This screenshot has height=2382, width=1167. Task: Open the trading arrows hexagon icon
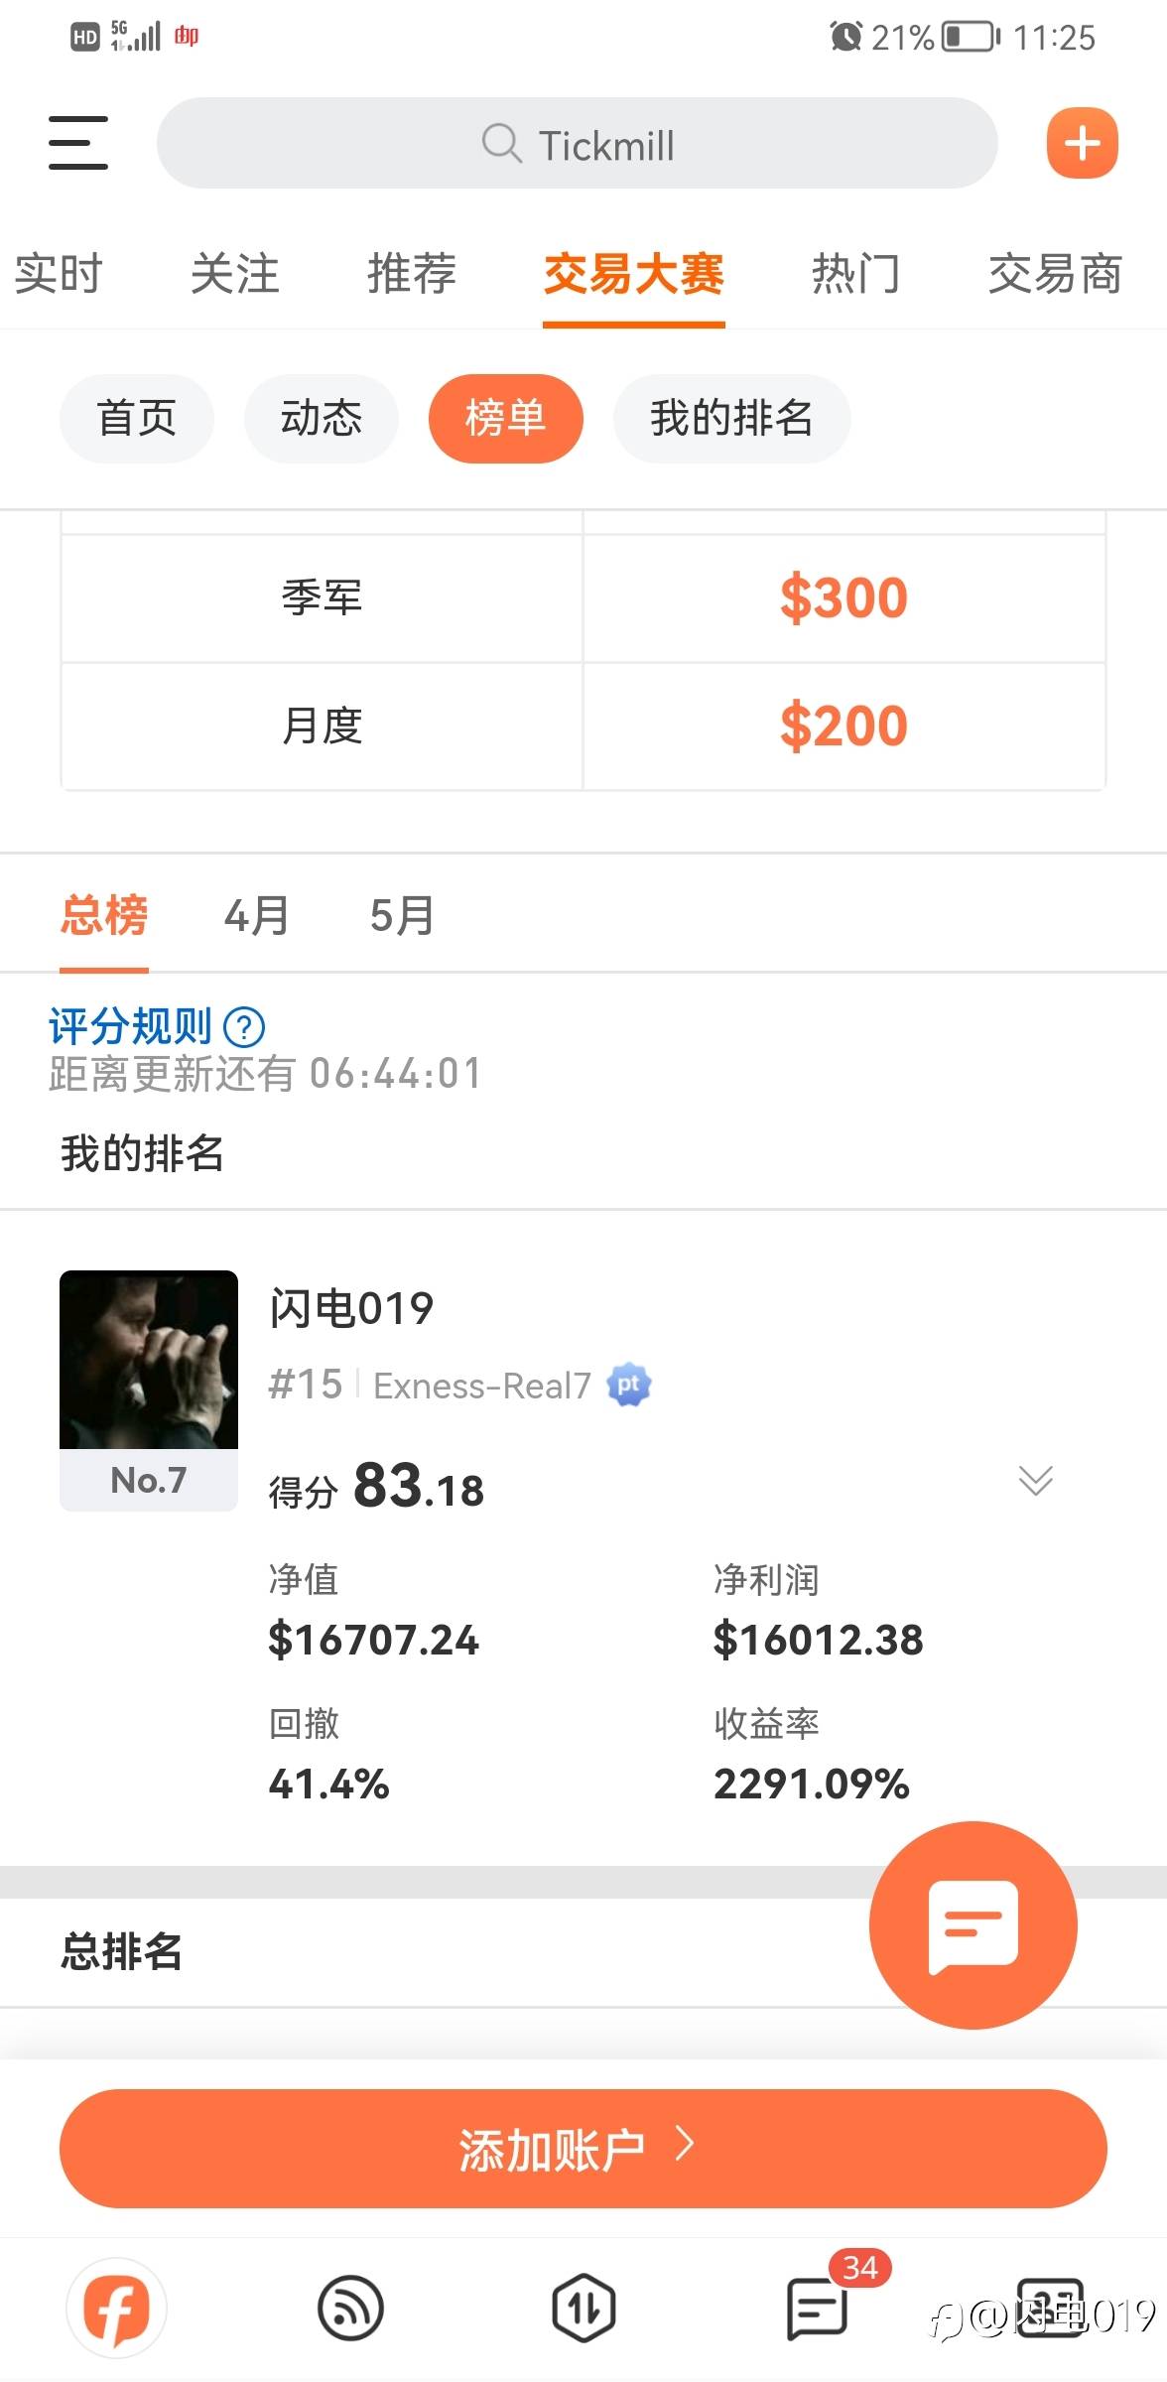pos(583,2309)
